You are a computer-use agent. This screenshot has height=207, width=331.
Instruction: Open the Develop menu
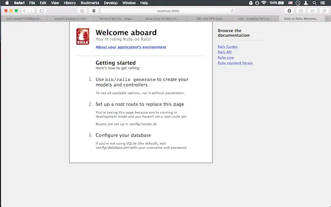coord(111,3)
